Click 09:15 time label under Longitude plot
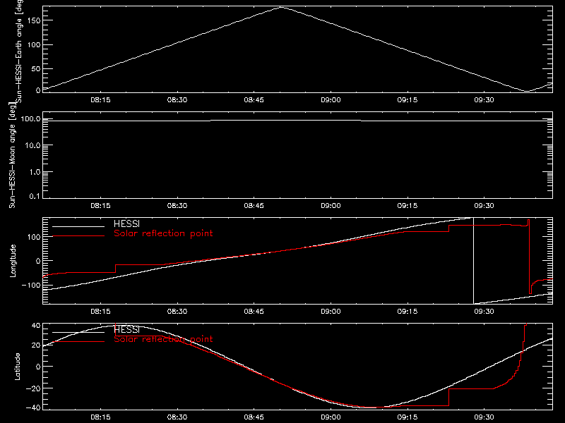Image resolution: width=565 pixels, height=423 pixels. pos(408,311)
